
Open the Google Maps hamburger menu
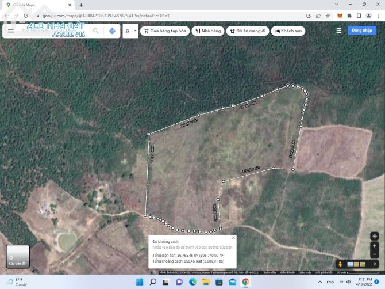click(10, 31)
